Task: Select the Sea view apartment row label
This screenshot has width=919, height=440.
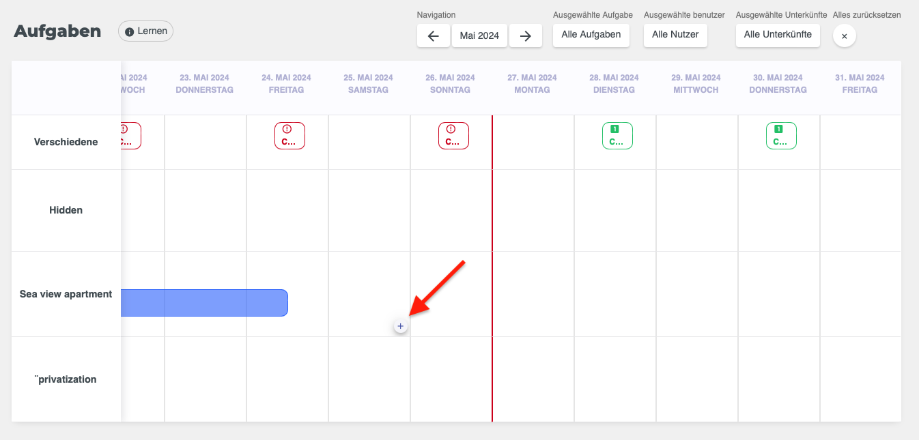Action: 66,294
